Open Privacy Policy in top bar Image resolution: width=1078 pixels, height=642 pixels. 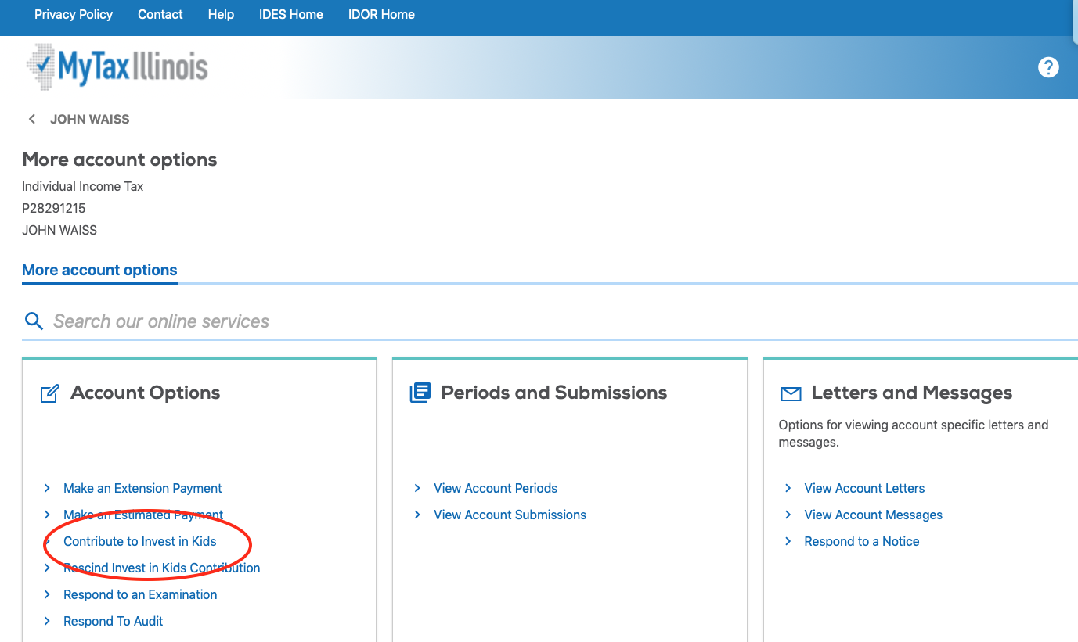click(74, 14)
